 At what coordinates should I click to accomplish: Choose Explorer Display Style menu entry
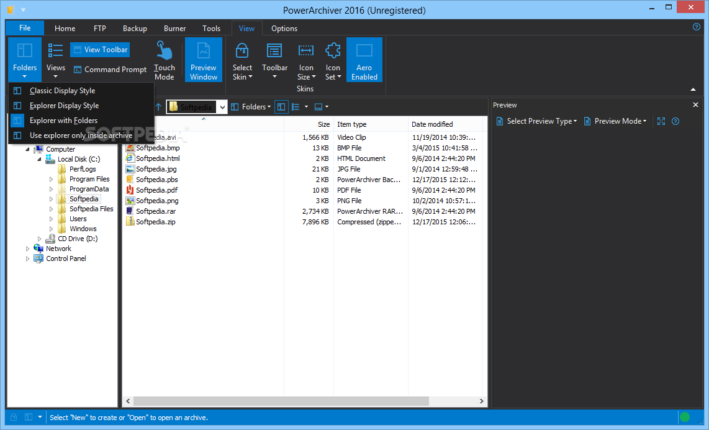pos(81,106)
